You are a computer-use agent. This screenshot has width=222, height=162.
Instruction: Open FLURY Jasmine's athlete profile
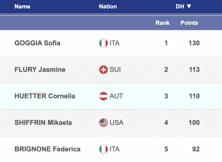tap(40, 70)
